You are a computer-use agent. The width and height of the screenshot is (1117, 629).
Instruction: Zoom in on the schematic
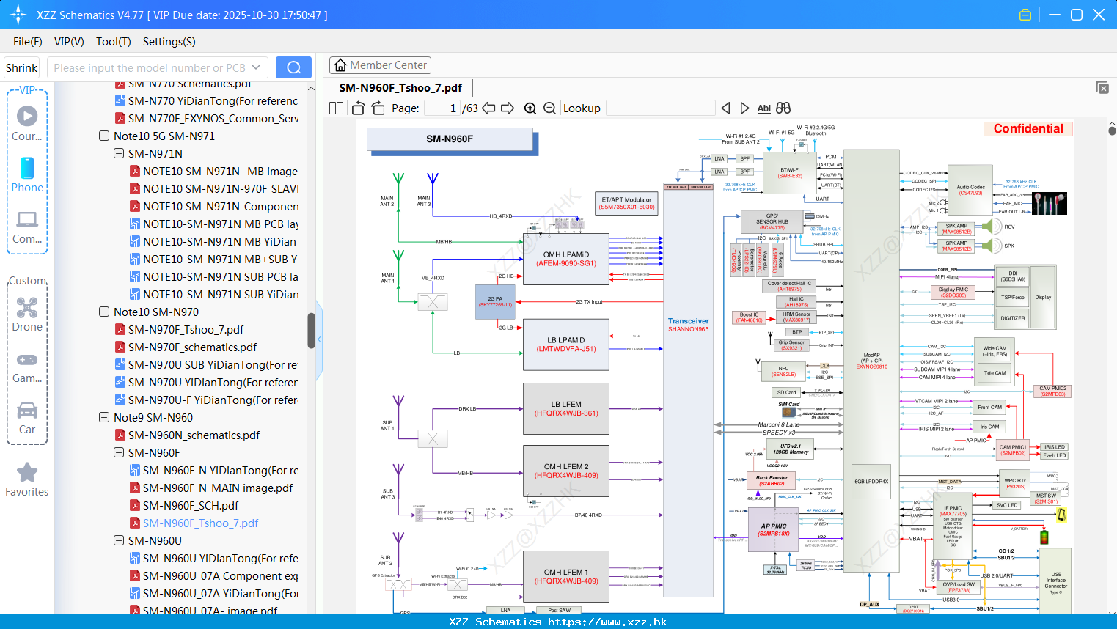(x=530, y=108)
